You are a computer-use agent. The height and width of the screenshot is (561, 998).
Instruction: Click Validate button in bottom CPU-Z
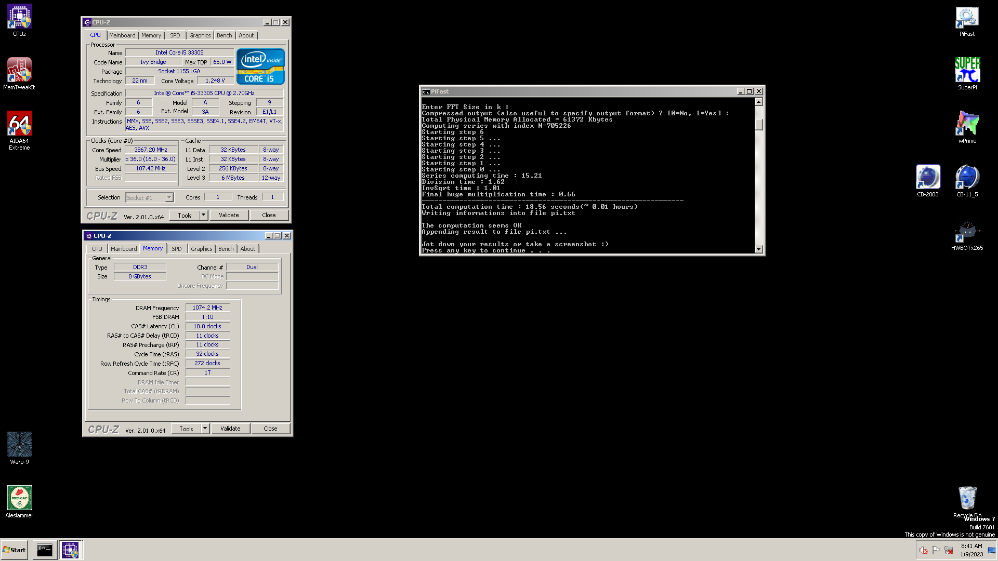[230, 429]
